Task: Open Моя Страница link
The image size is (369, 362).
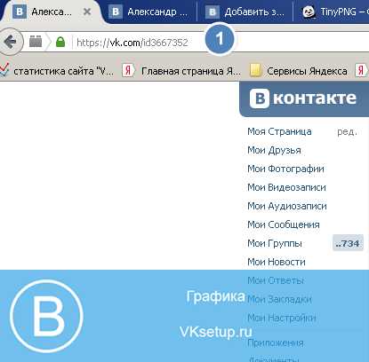Action: click(279, 131)
